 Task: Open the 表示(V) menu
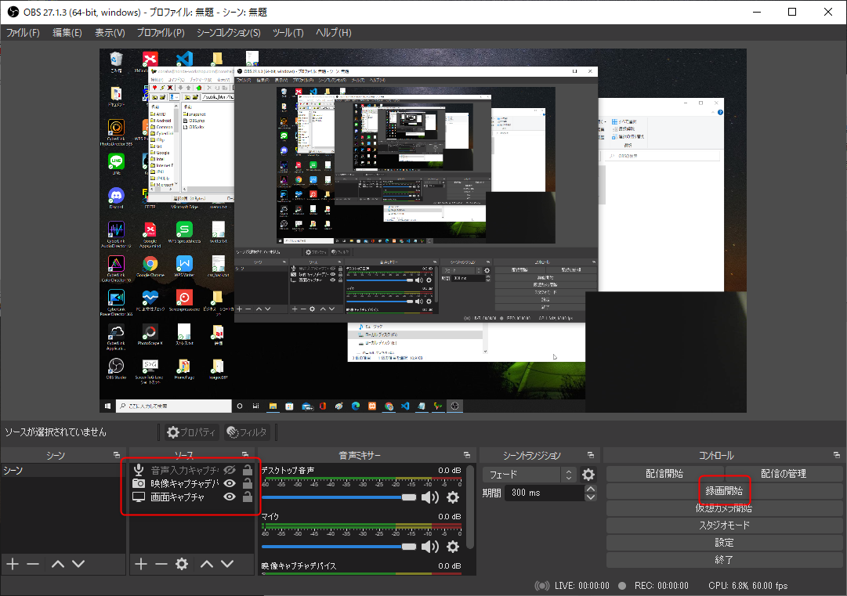(x=110, y=32)
